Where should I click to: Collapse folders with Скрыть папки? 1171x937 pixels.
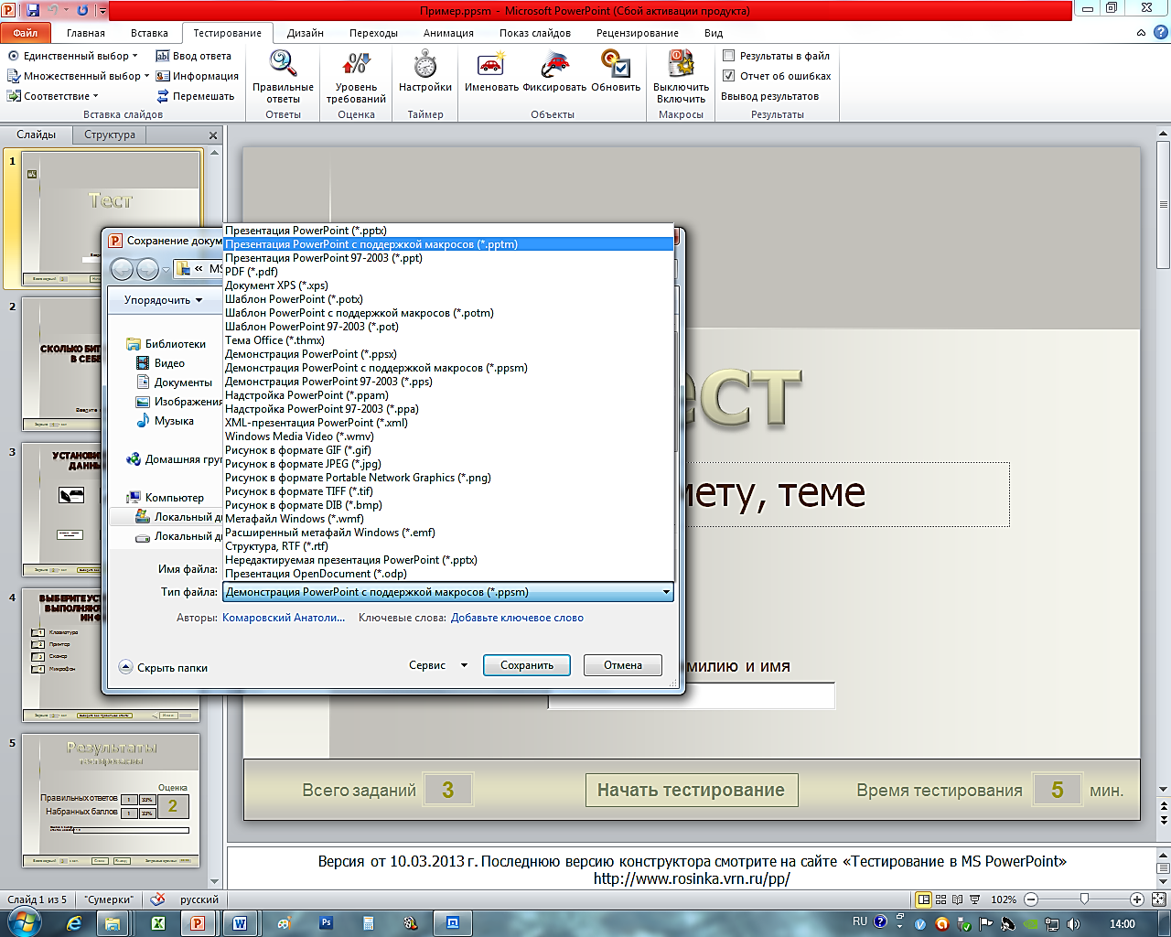click(x=164, y=668)
